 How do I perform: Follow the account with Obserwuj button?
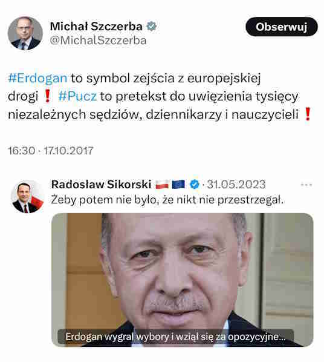click(282, 27)
